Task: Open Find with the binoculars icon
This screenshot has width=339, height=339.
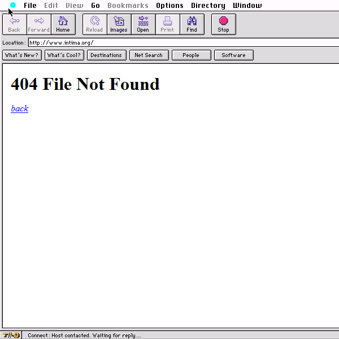Action: click(192, 24)
